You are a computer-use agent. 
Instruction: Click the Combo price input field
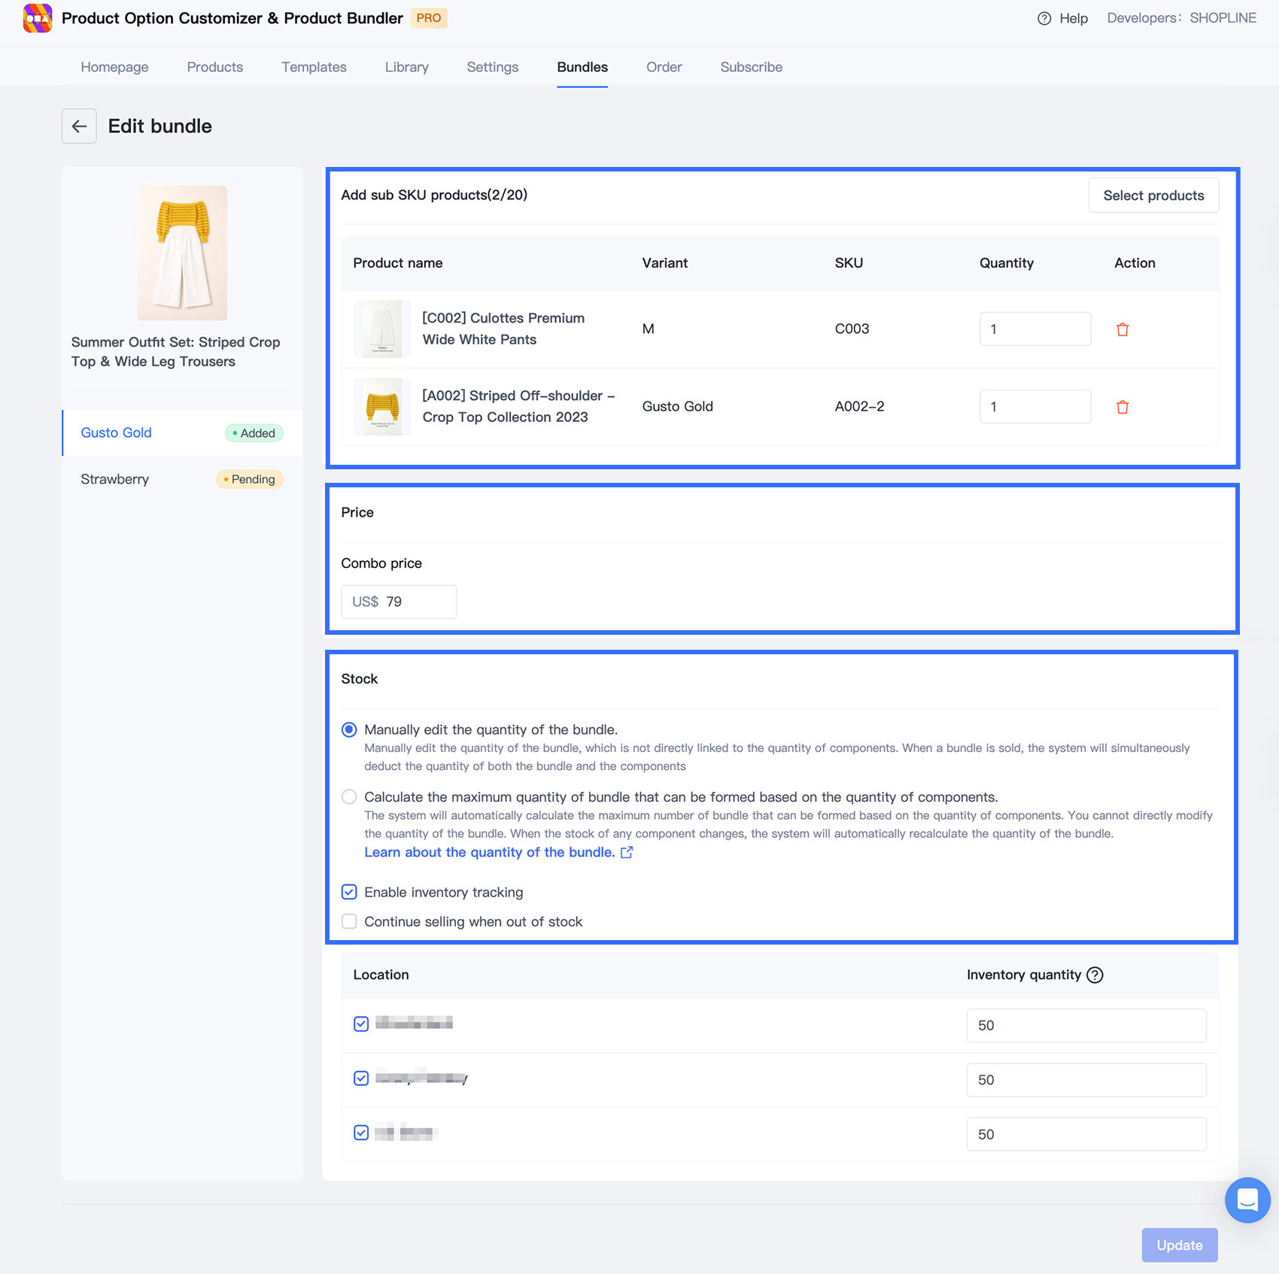[416, 602]
